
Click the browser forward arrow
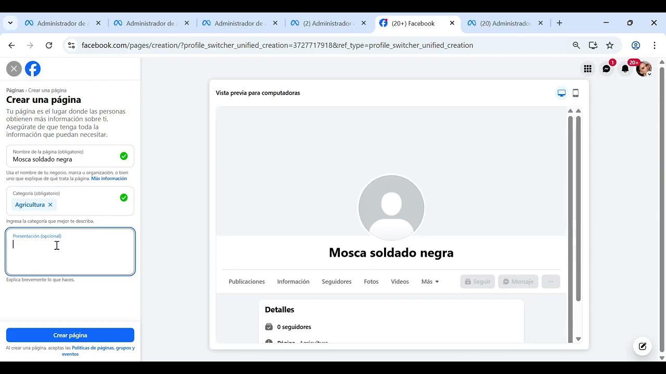(30, 45)
